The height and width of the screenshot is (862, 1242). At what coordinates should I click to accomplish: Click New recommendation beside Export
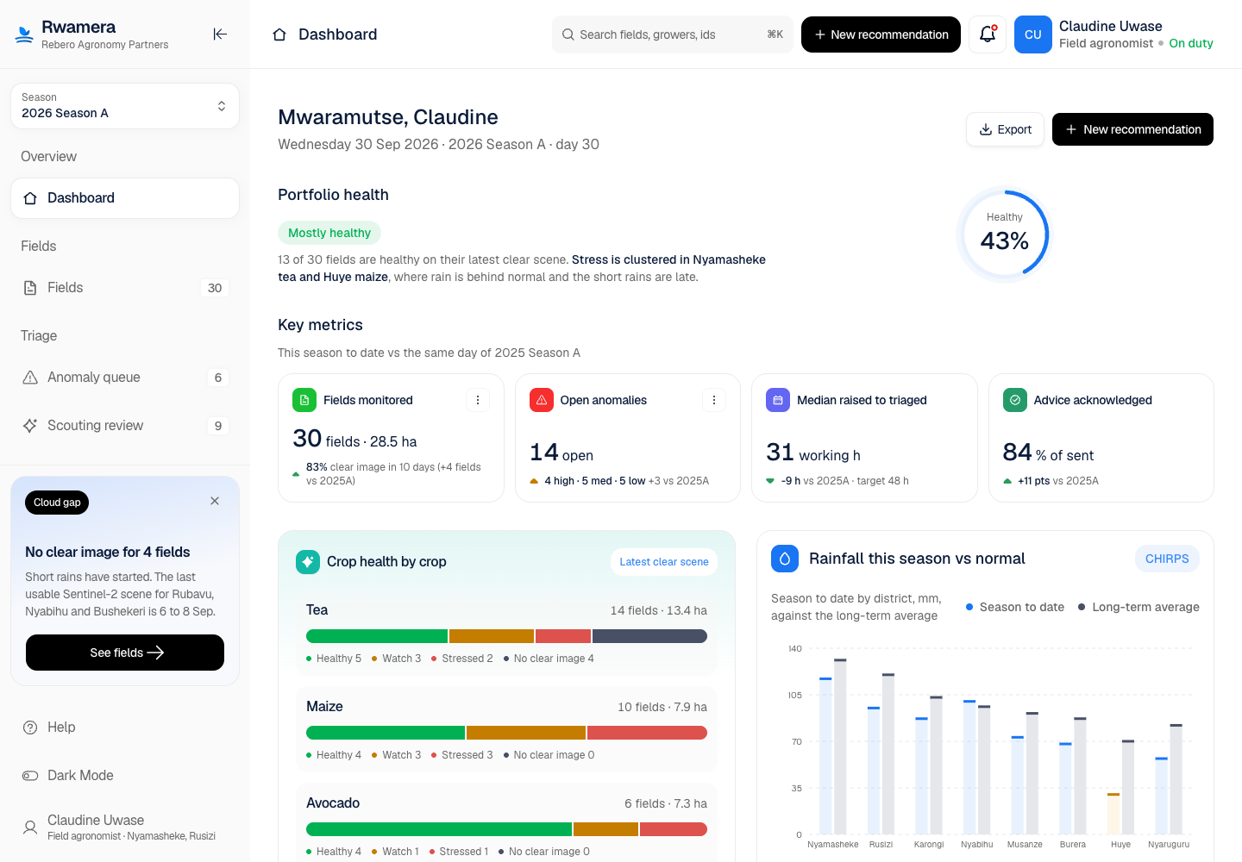coord(1132,129)
